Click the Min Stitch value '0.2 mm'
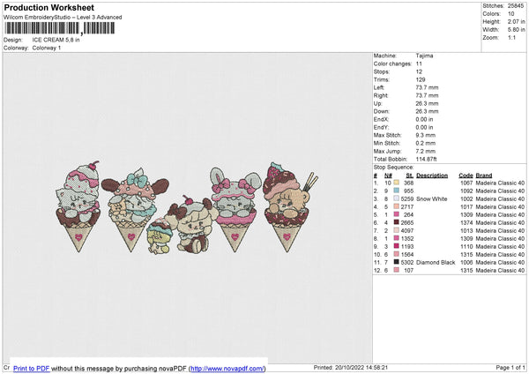529x374 pixels. 426,143
